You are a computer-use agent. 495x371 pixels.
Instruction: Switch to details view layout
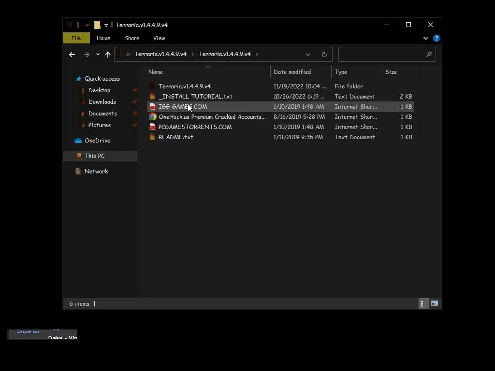423,303
